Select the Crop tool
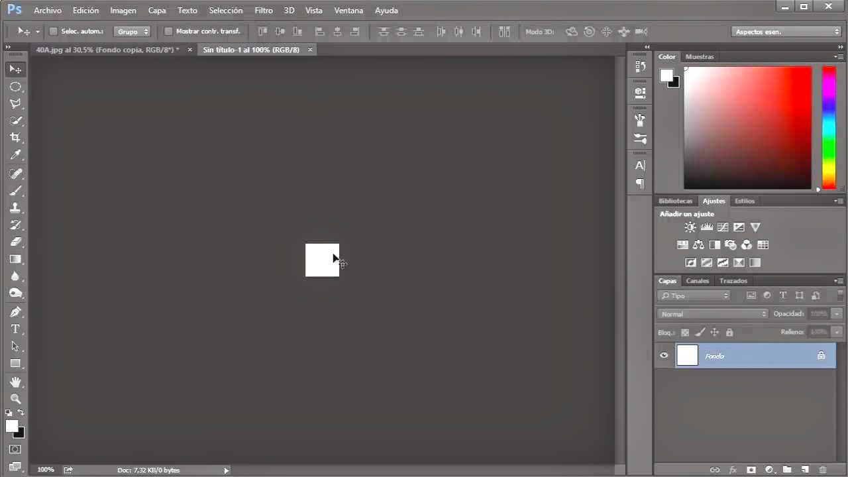Screen dimensions: 848x477 click(15, 138)
